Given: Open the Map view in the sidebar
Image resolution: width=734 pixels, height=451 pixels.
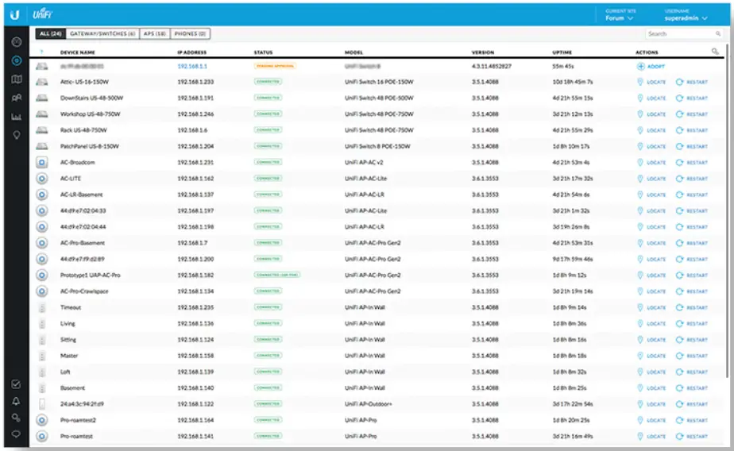Looking at the screenshot, I should [17, 79].
